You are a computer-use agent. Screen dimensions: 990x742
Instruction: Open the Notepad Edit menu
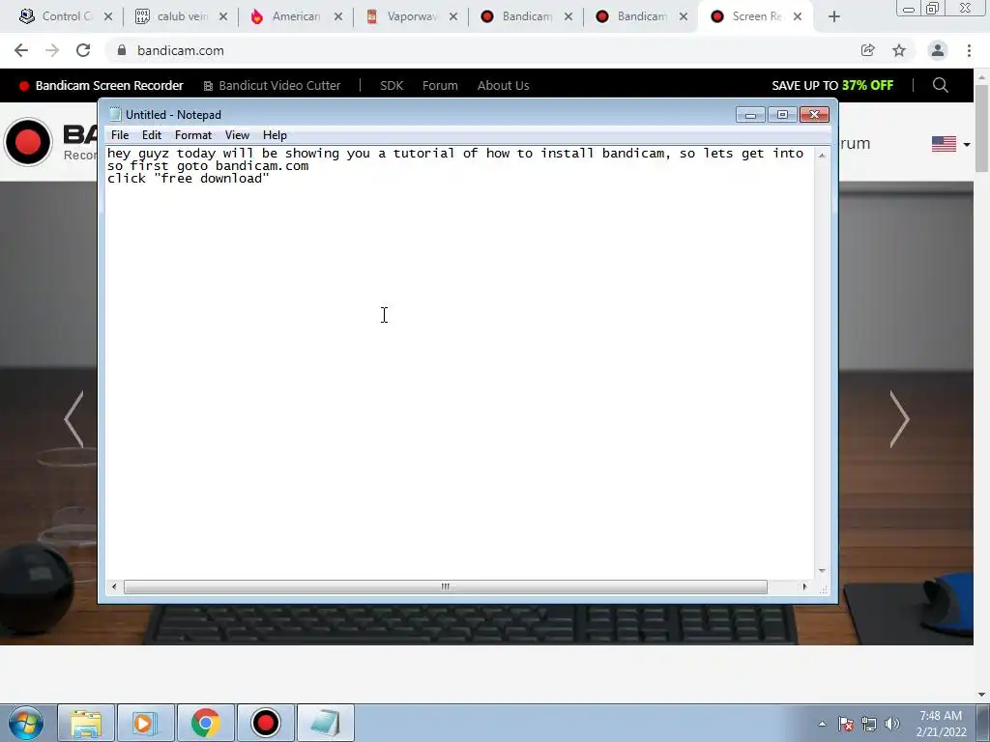tap(152, 135)
